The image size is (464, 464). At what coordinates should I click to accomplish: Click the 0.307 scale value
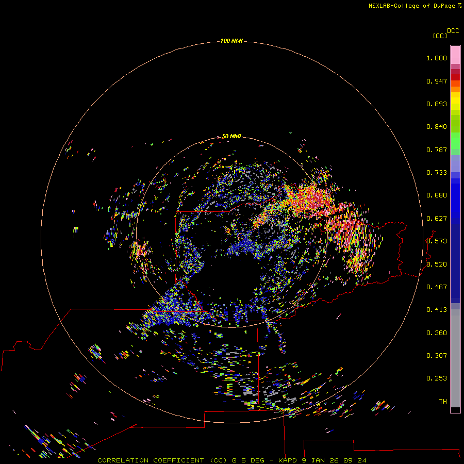437,356
